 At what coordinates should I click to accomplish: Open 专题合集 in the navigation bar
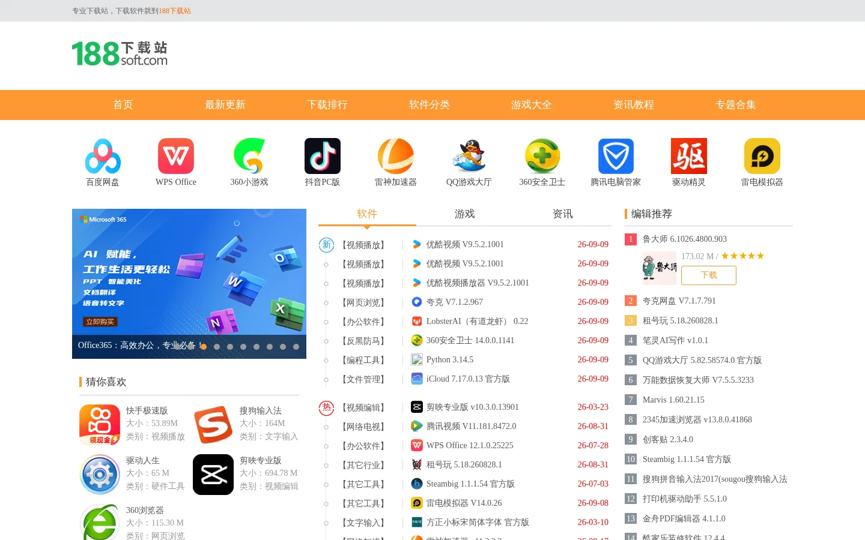(x=736, y=105)
